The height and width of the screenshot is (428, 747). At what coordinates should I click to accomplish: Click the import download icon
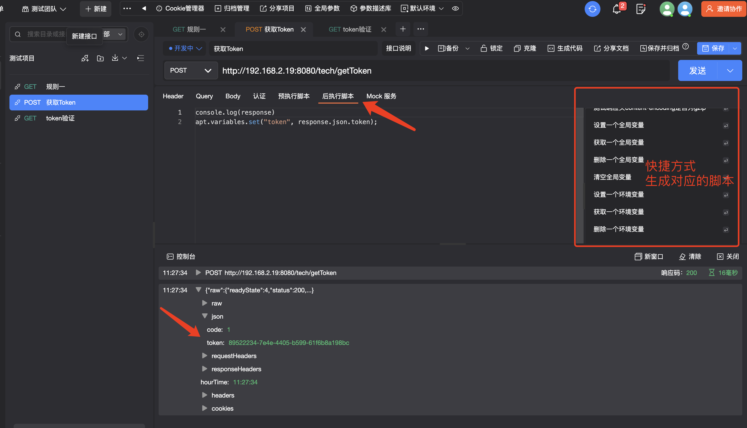pyautogui.click(x=115, y=58)
